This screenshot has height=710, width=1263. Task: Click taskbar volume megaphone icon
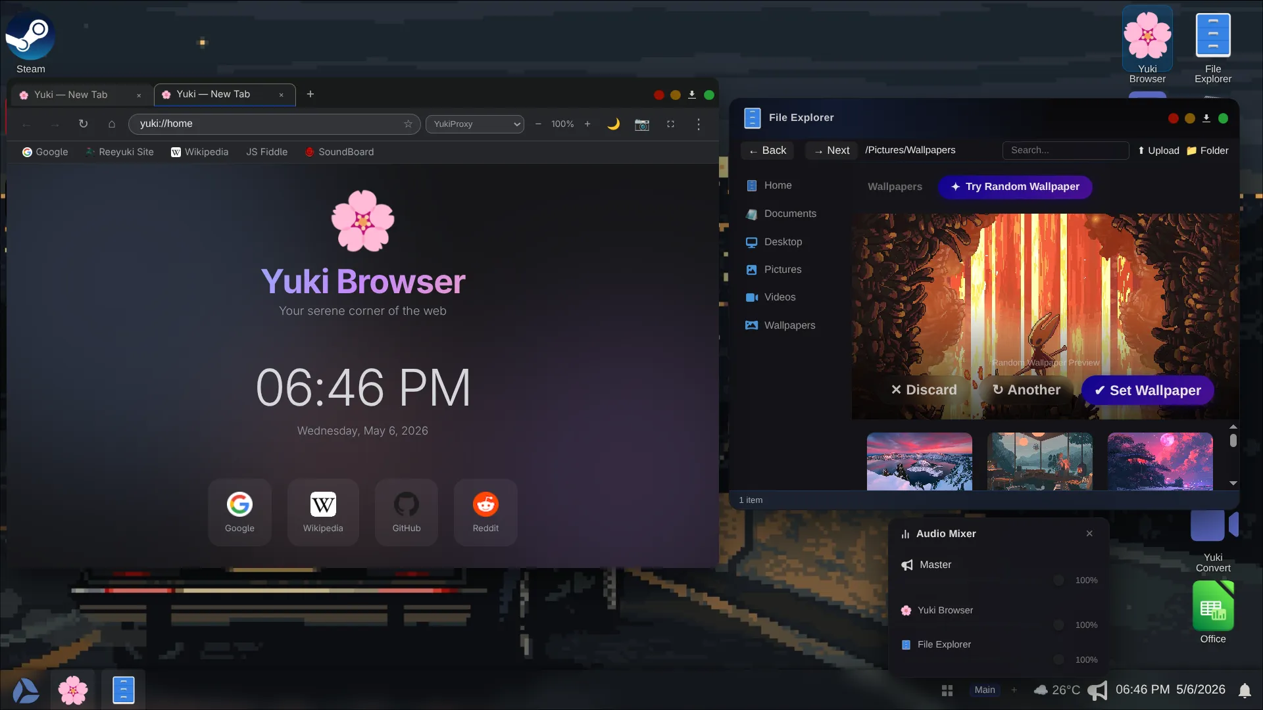click(x=1098, y=690)
